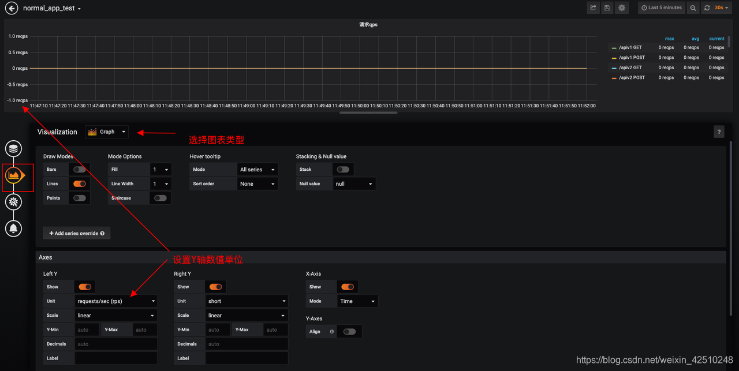
Task: Open the Queries tab database icon
Action: point(14,149)
